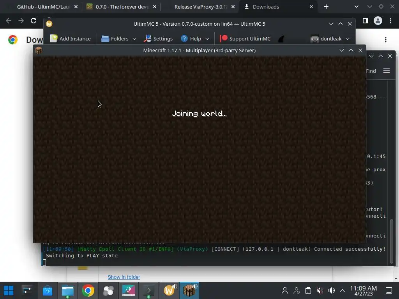The width and height of the screenshot is (399, 299).
Task: Open the Chrome tab search dropdown
Action: (357, 7)
